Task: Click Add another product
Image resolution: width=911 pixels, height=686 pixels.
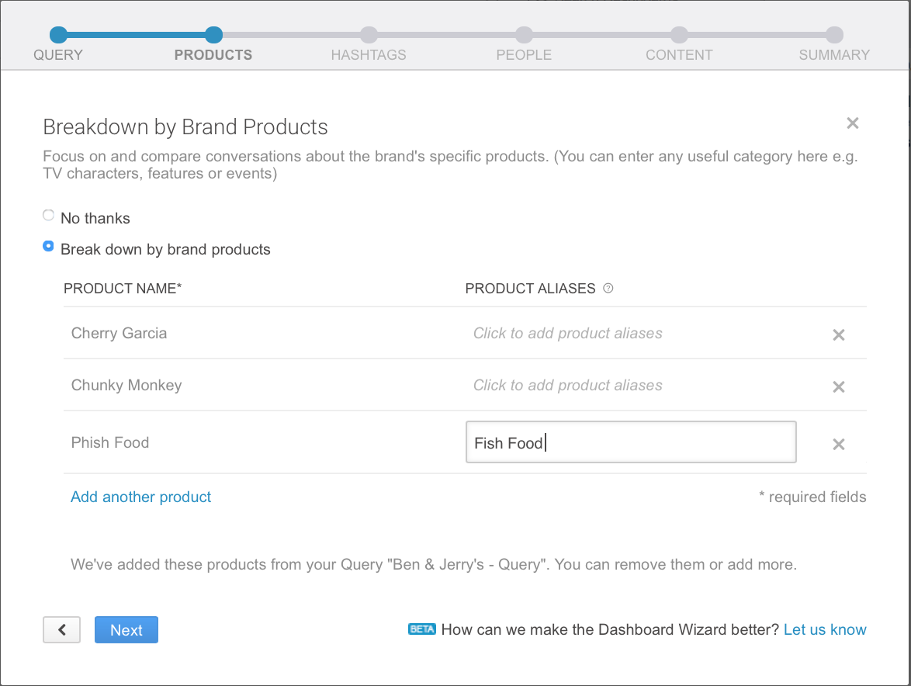Action: pyautogui.click(x=140, y=497)
